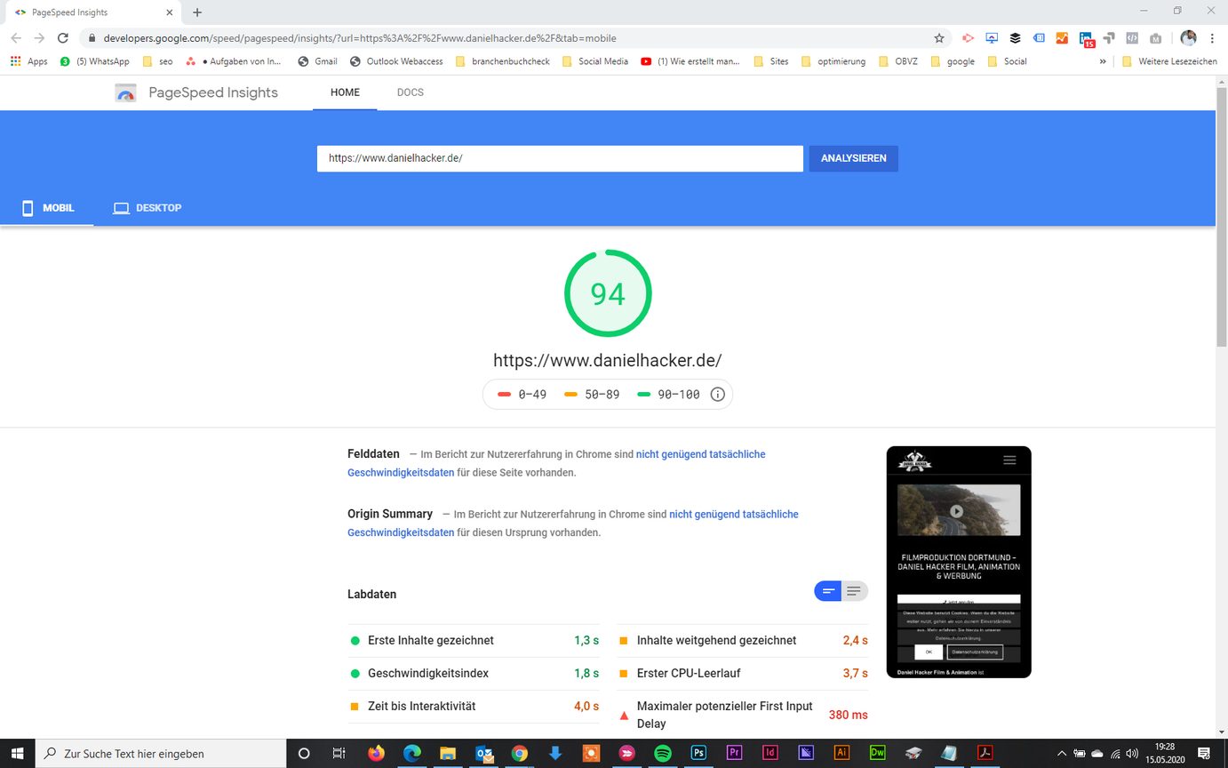
Task: Open Outlook from taskbar
Action: 484,753
